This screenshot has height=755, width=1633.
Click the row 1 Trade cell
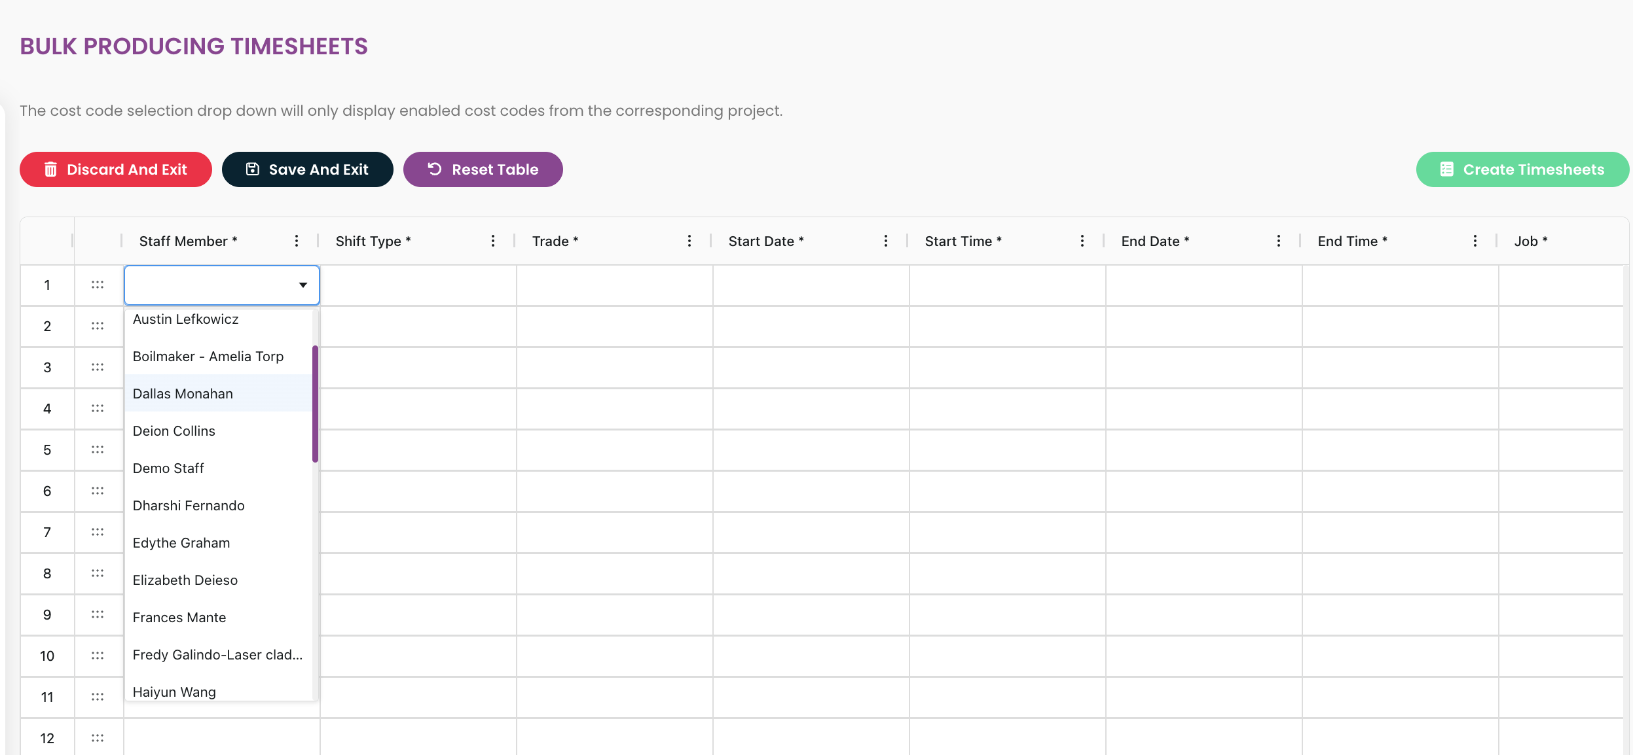point(615,285)
